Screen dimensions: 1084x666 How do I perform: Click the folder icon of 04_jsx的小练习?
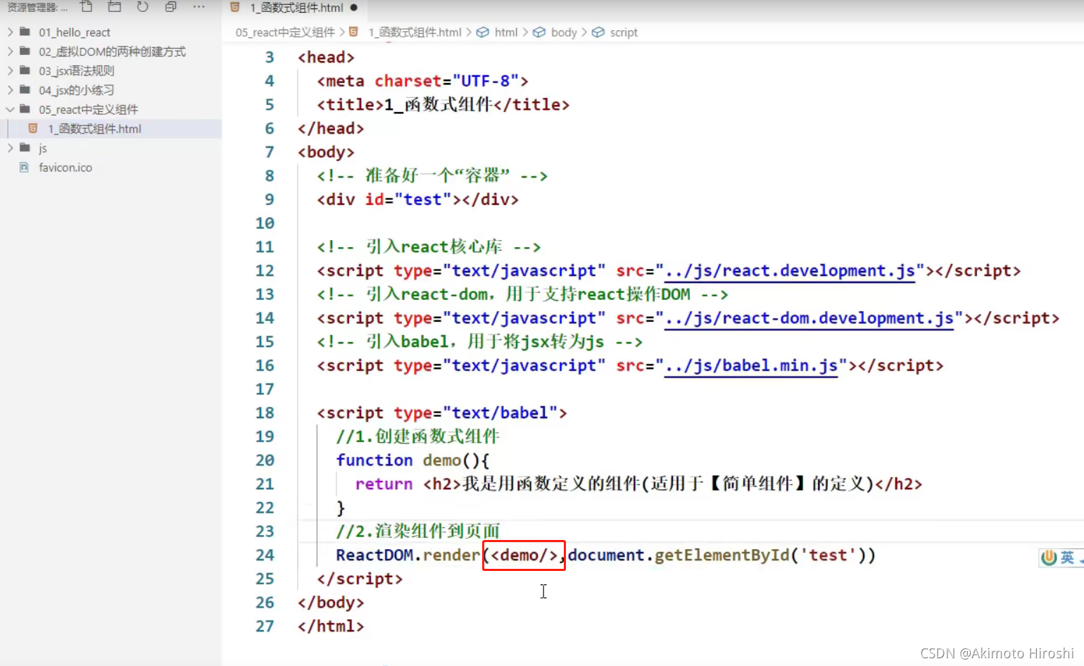(x=25, y=89)
